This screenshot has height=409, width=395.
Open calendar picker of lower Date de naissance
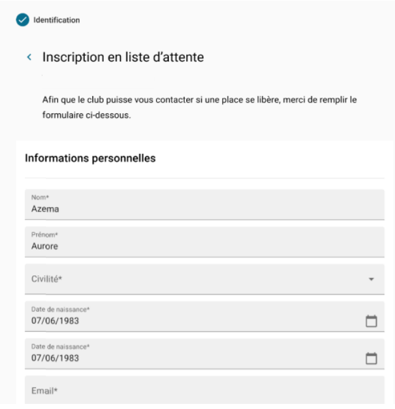point(372,359)
